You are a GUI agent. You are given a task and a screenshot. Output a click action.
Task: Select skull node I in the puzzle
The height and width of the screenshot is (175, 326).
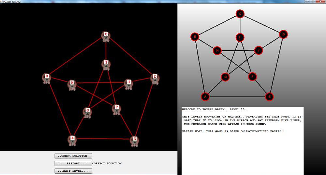pos(106,65)
